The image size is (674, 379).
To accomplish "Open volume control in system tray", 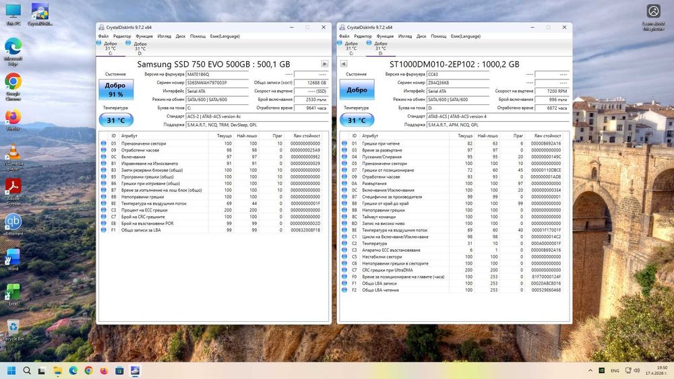I will click(x=637, y=370).
